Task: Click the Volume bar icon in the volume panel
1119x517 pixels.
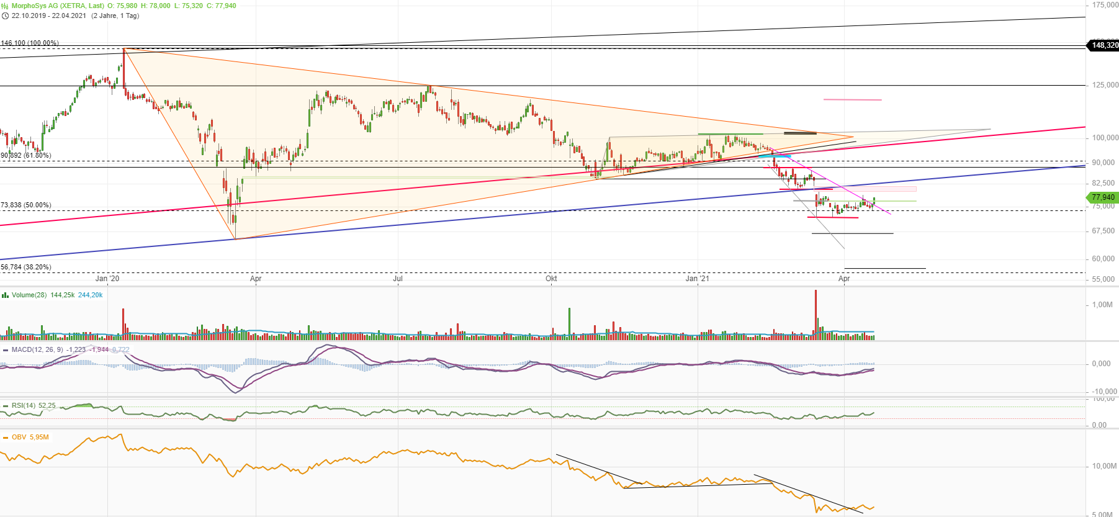Action: click(x=5, y=295)
